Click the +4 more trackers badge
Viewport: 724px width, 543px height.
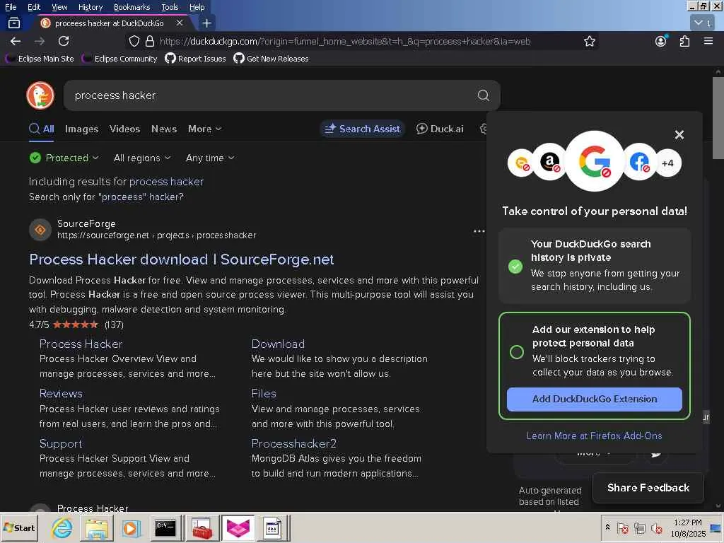coord(667,163)
